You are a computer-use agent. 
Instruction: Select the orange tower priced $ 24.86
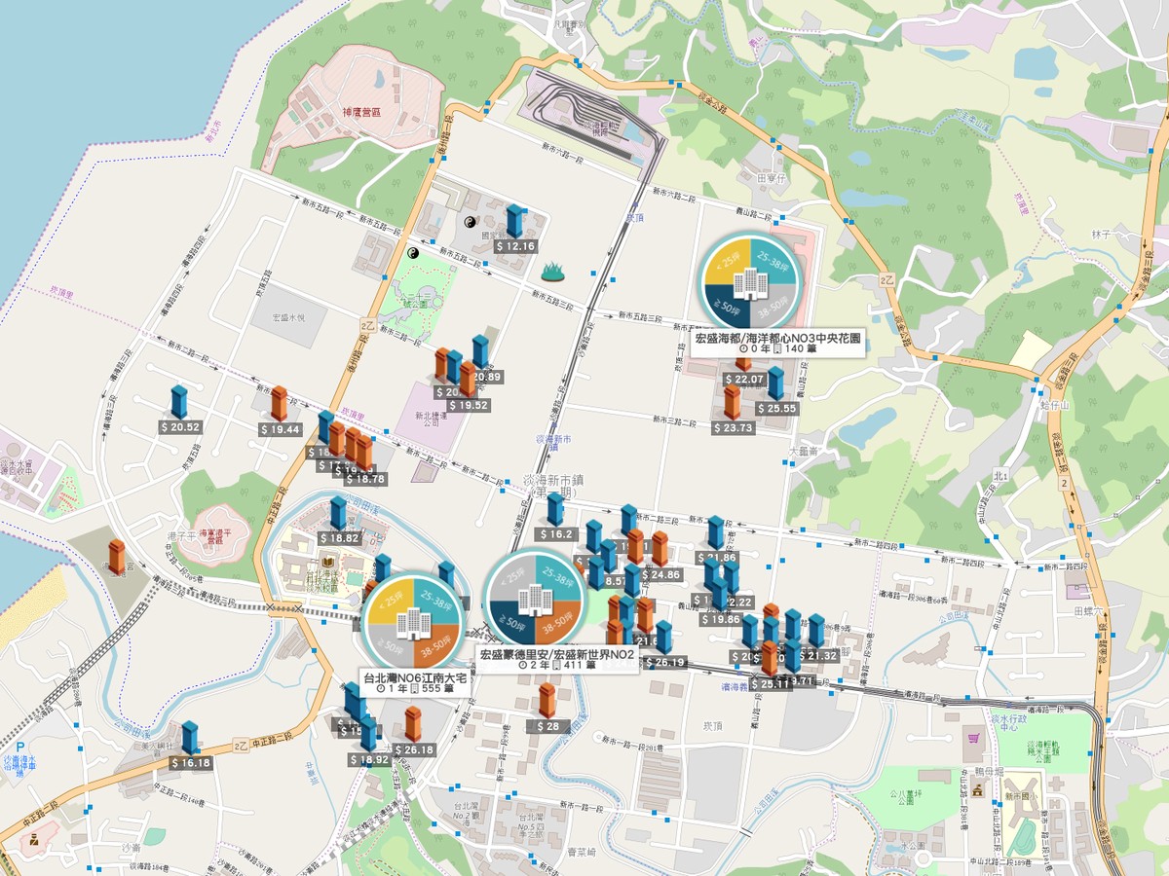[660, 549]
